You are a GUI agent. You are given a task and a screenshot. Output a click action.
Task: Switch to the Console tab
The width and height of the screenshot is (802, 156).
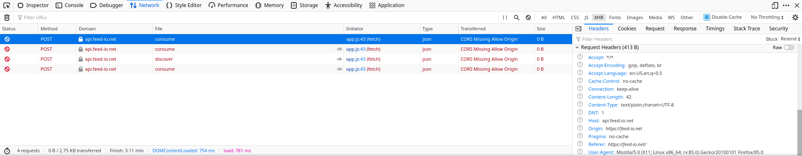point(70,5)
